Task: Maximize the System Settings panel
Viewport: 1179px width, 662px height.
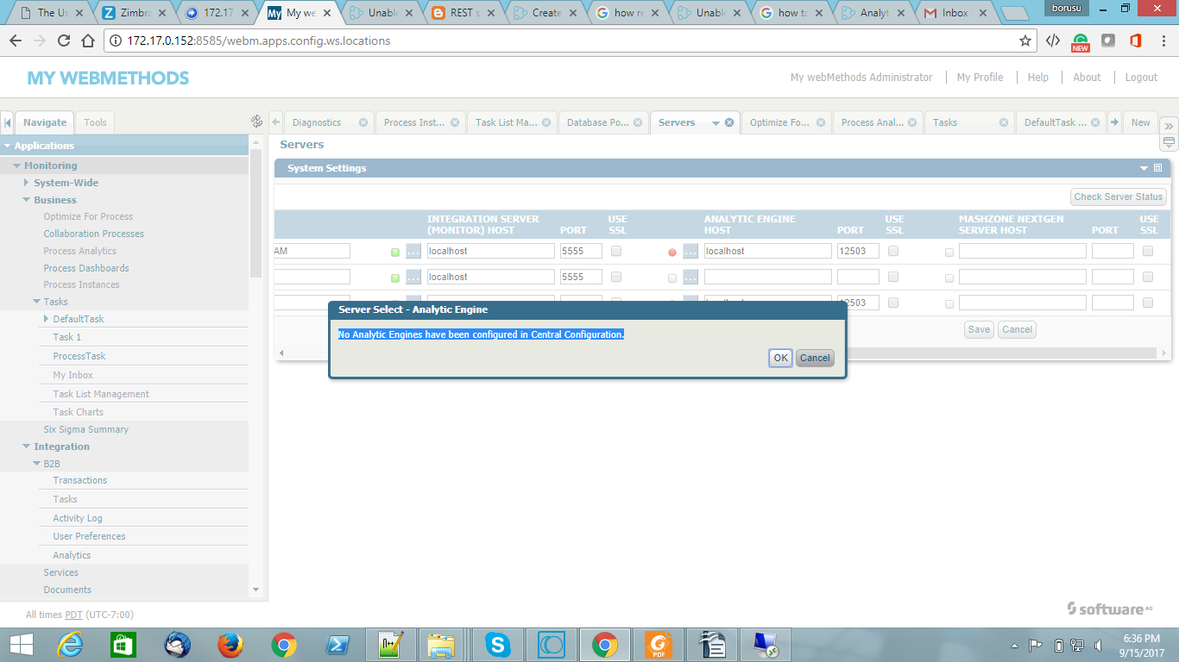Action: coord(1158,168)
